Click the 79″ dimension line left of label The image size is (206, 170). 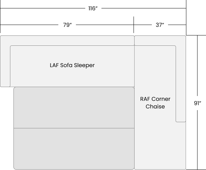coord(29,25)
